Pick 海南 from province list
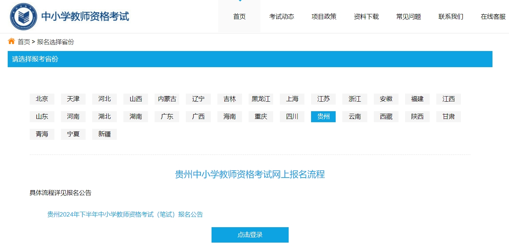The image size is (509, 247). (230, 117)
